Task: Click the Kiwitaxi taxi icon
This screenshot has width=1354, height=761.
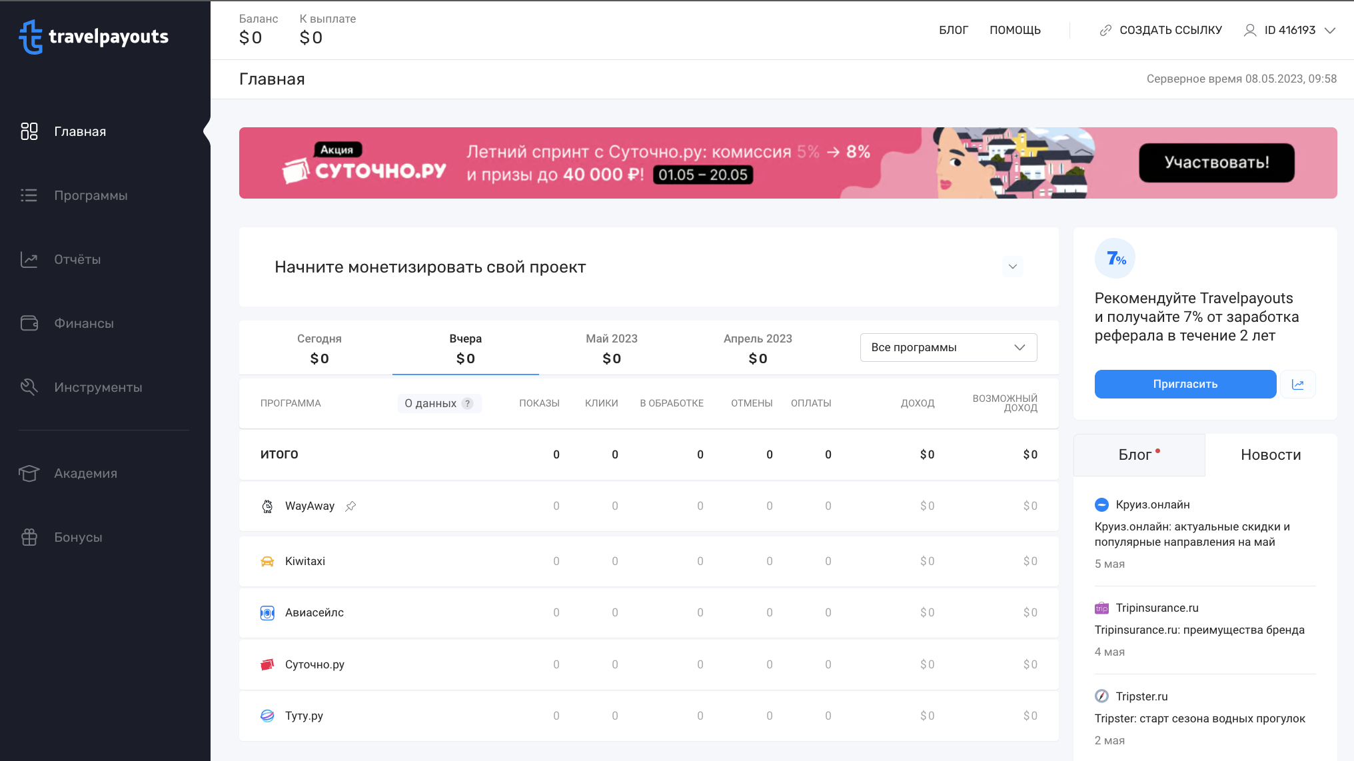Action: (x=267, y=561)
